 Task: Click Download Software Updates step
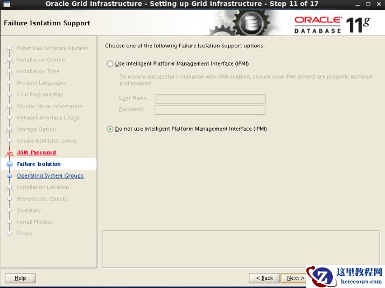click(53, 48)
